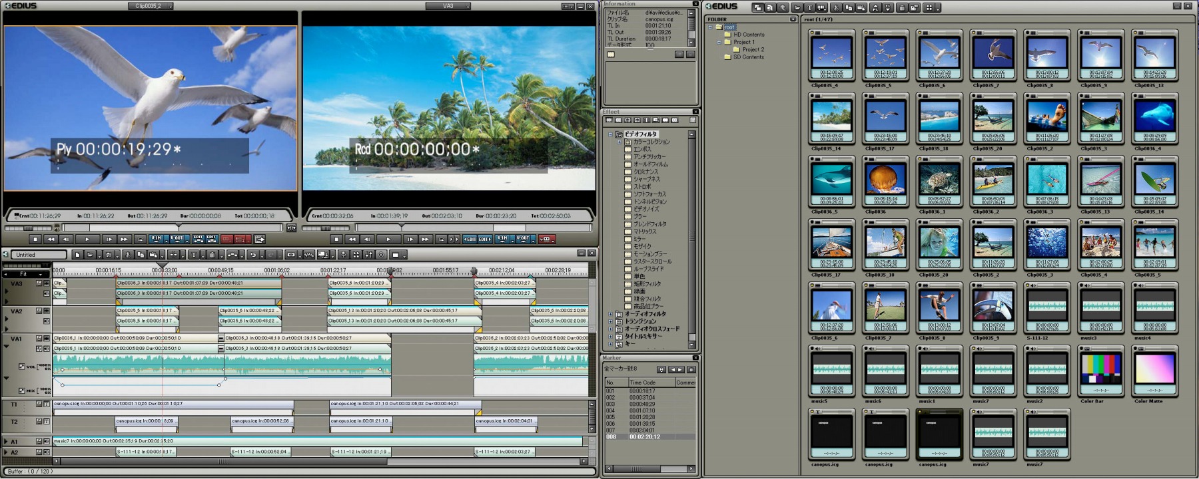
Task: Collapse the Project 1 folder in the tree
Action: pyautogui.click(x=719, y=42)
